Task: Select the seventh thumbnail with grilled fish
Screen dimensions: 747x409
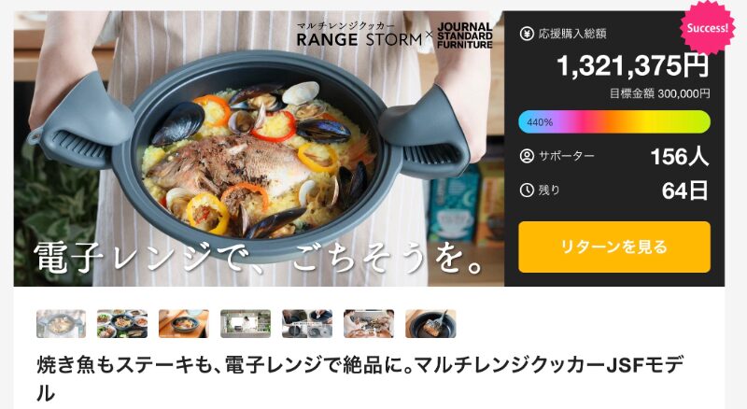Action: tap(430, 324)
